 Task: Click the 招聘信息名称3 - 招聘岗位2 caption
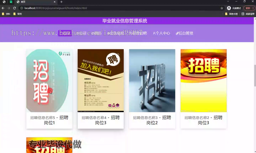click(x=152, y=120)
